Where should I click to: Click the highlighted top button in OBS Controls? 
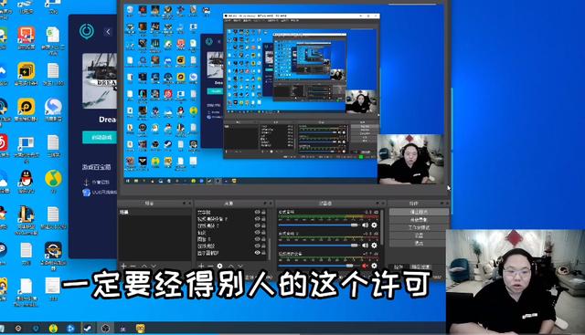419,212
